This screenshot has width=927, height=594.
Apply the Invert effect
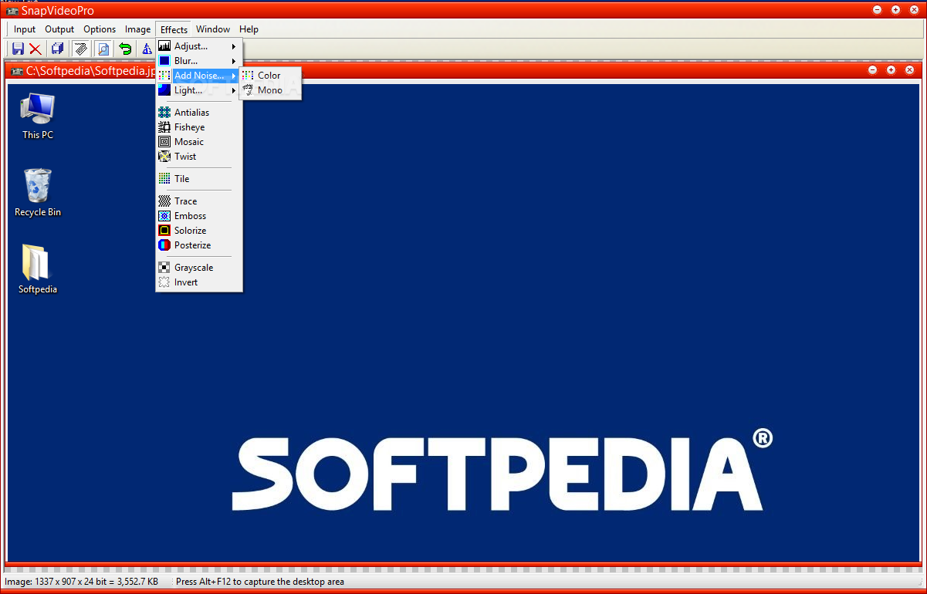coord(199,282)
